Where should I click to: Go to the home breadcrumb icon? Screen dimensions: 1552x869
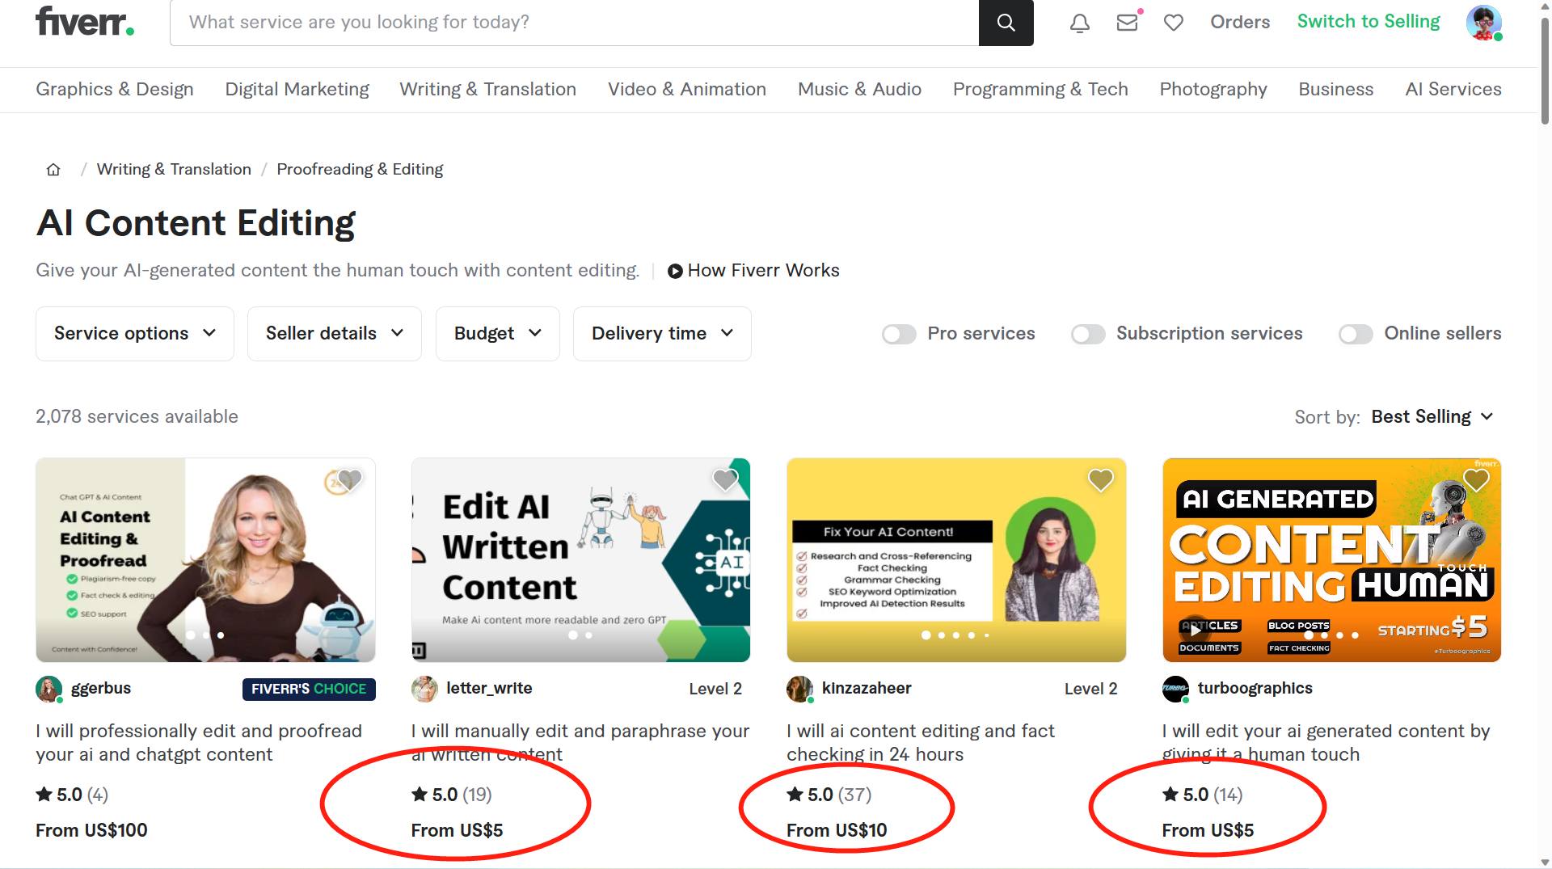click(53, 169)
